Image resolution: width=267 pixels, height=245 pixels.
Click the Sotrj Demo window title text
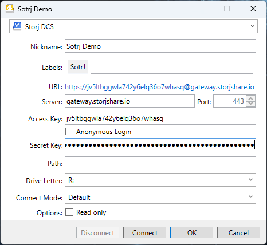(x=35, y=9)
